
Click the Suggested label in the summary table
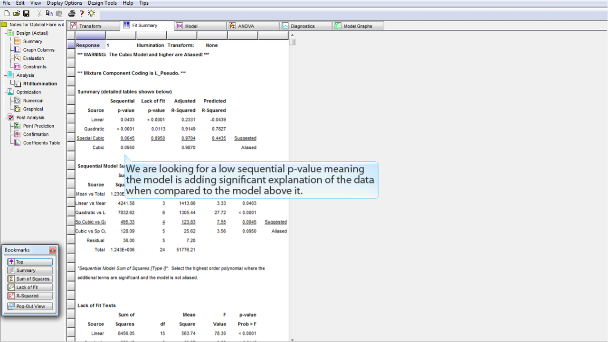click(245, 139)
